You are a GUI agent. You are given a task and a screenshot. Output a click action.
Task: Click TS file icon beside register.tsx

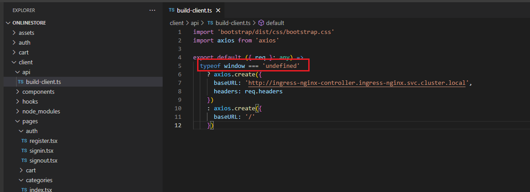24,141
